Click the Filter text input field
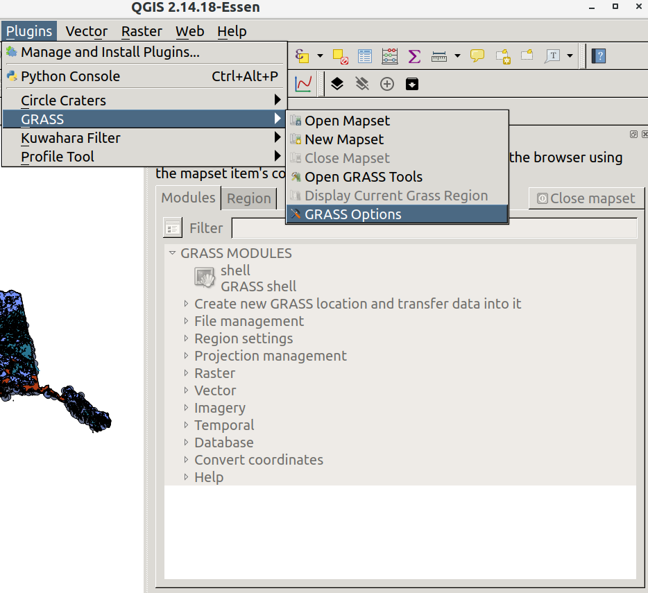Image resolution: width=648 pixels, height=593 pixels. 434,228
